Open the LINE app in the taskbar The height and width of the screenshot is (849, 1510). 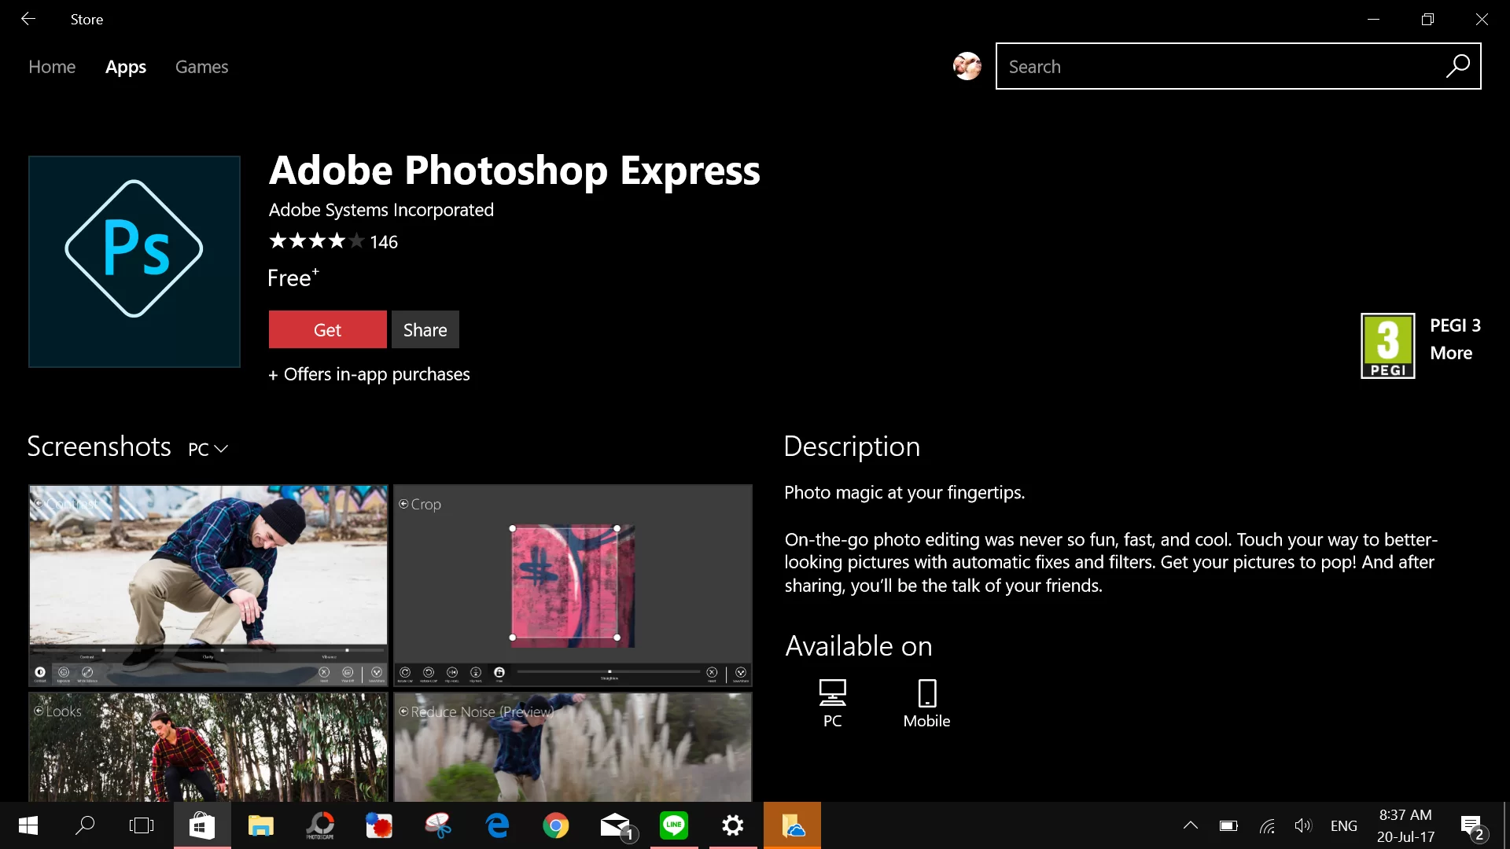pos(674,825)
